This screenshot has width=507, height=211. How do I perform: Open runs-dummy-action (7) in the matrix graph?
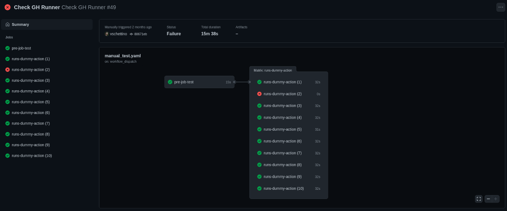tap(288, 153)
